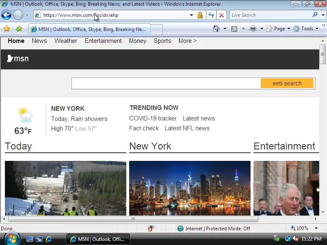The height and width of the screenshot is (245, 327).
Task: Open the Latest news trending link
Action: click(199, 118)
